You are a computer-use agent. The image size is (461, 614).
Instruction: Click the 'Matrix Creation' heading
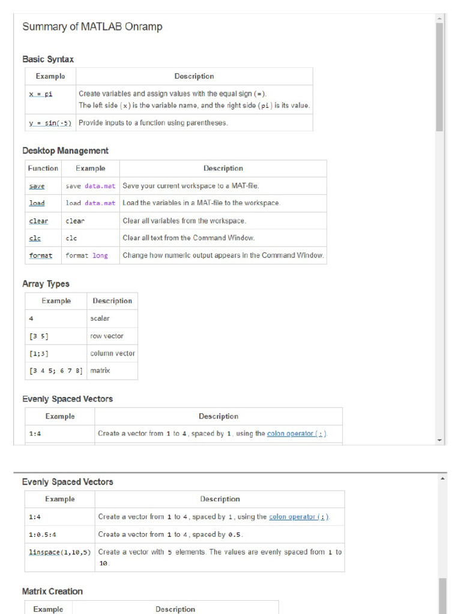coord(52,591)
